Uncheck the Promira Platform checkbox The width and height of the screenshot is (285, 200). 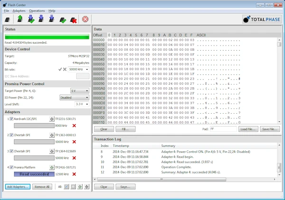[x=11, y=167]
